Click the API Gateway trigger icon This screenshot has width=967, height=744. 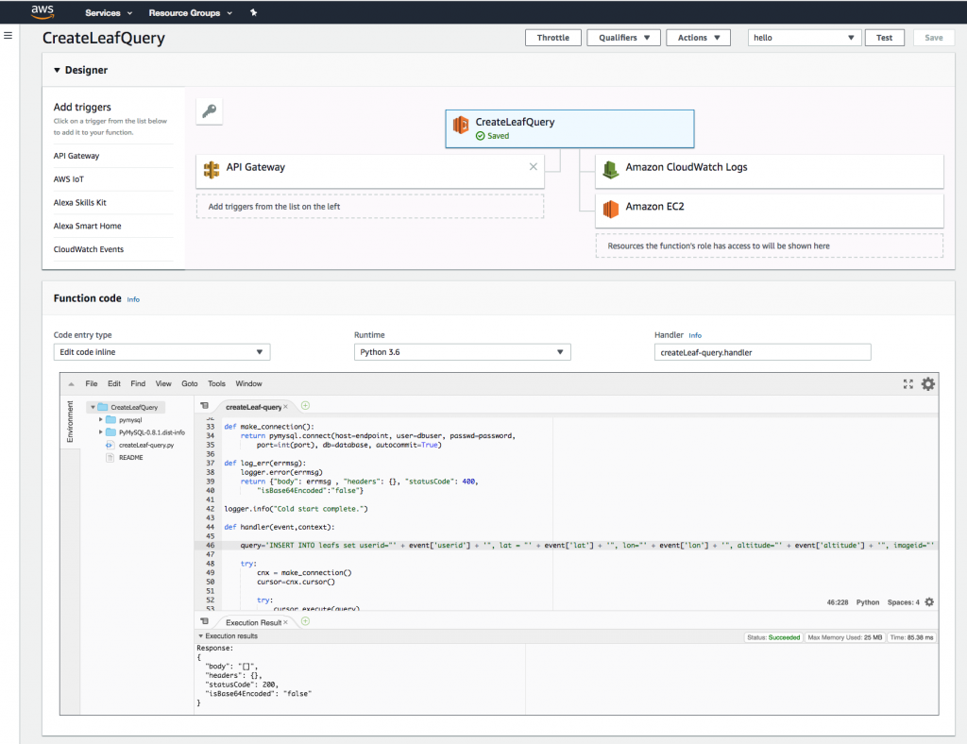click(212, 170)
